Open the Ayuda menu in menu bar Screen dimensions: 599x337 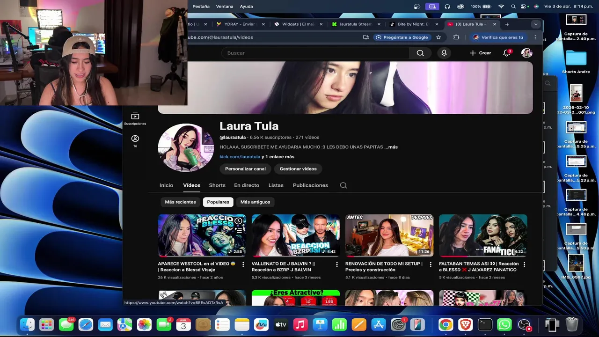click(x=247, y=7)
